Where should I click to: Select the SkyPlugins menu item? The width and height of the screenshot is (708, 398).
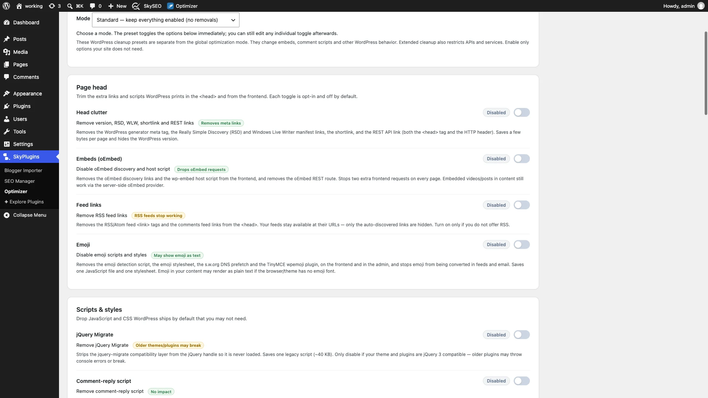click(29, 157)
